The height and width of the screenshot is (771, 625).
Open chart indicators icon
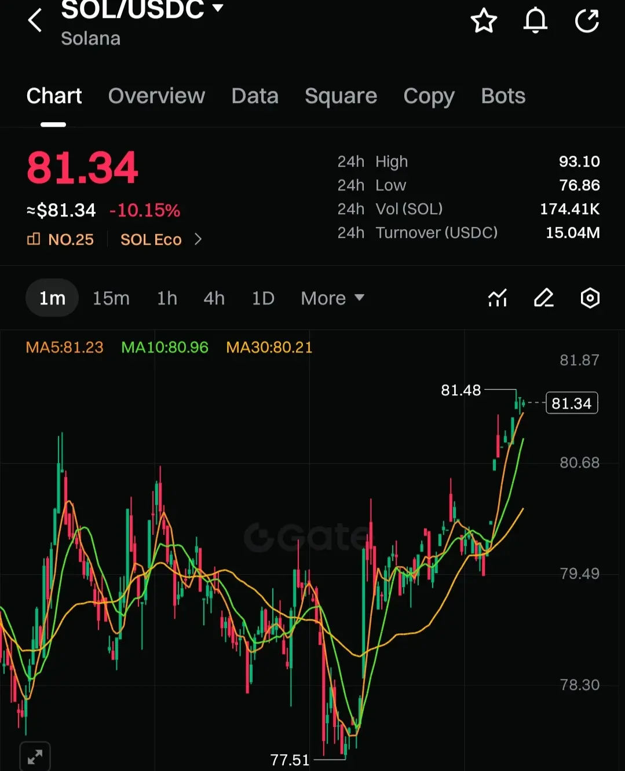pos(498,298)
